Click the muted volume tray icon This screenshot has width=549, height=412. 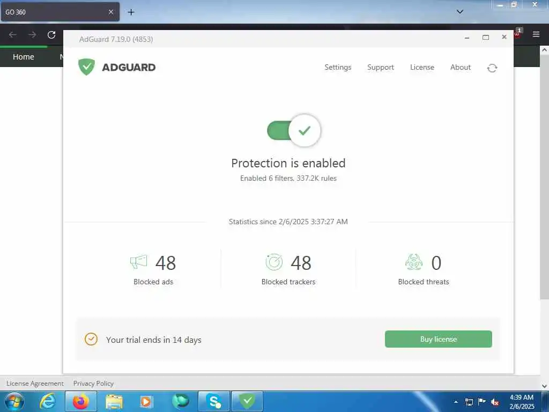[495, 402]
